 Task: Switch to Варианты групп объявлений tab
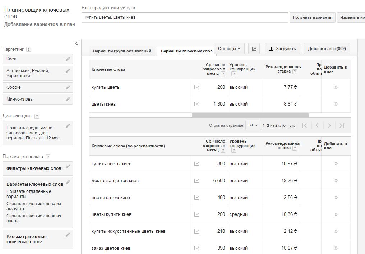122,51
